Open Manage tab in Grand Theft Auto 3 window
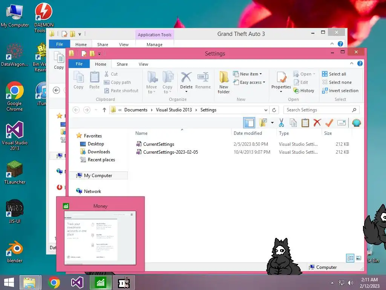386x290 pixels. [154, 45]
